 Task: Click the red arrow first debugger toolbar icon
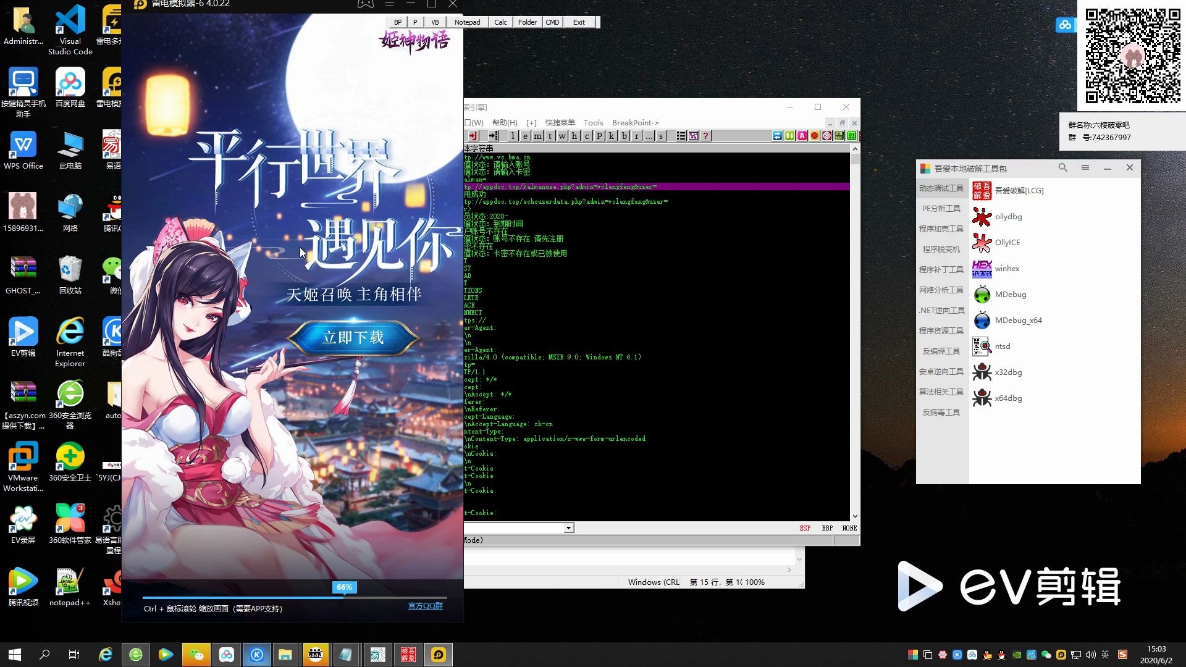tap(473, 136)
